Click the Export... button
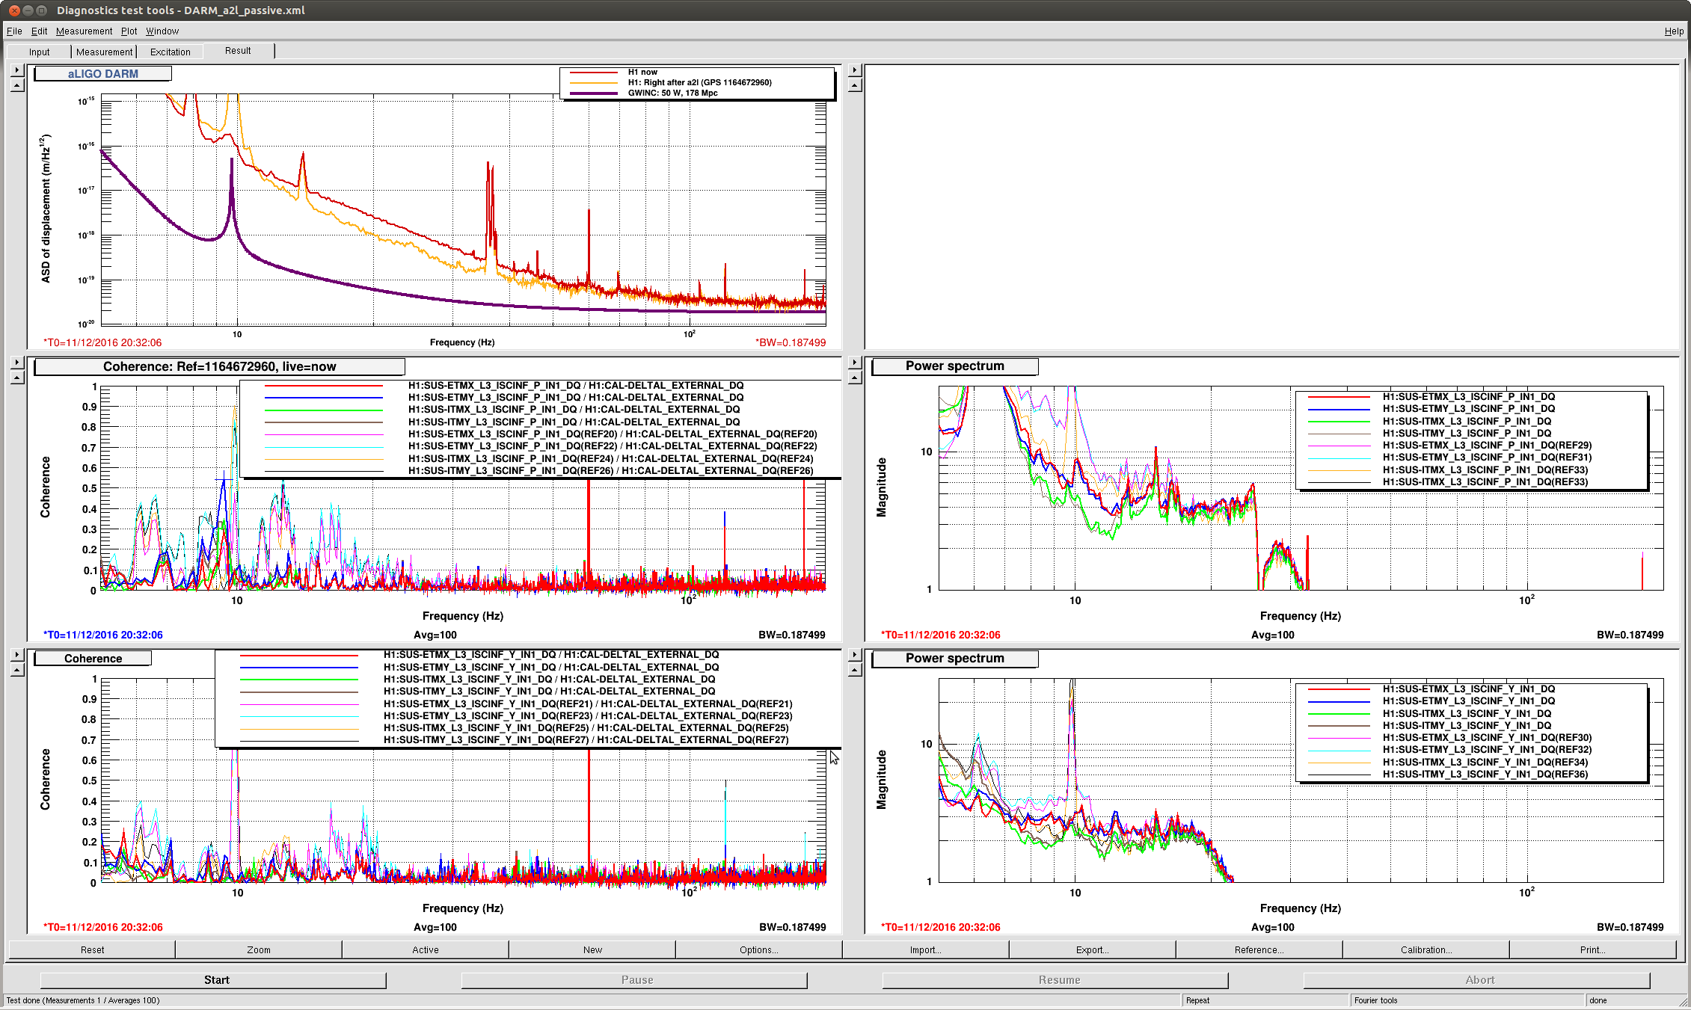The width and height of the screenshot is (1691, 1010). 1093,949
